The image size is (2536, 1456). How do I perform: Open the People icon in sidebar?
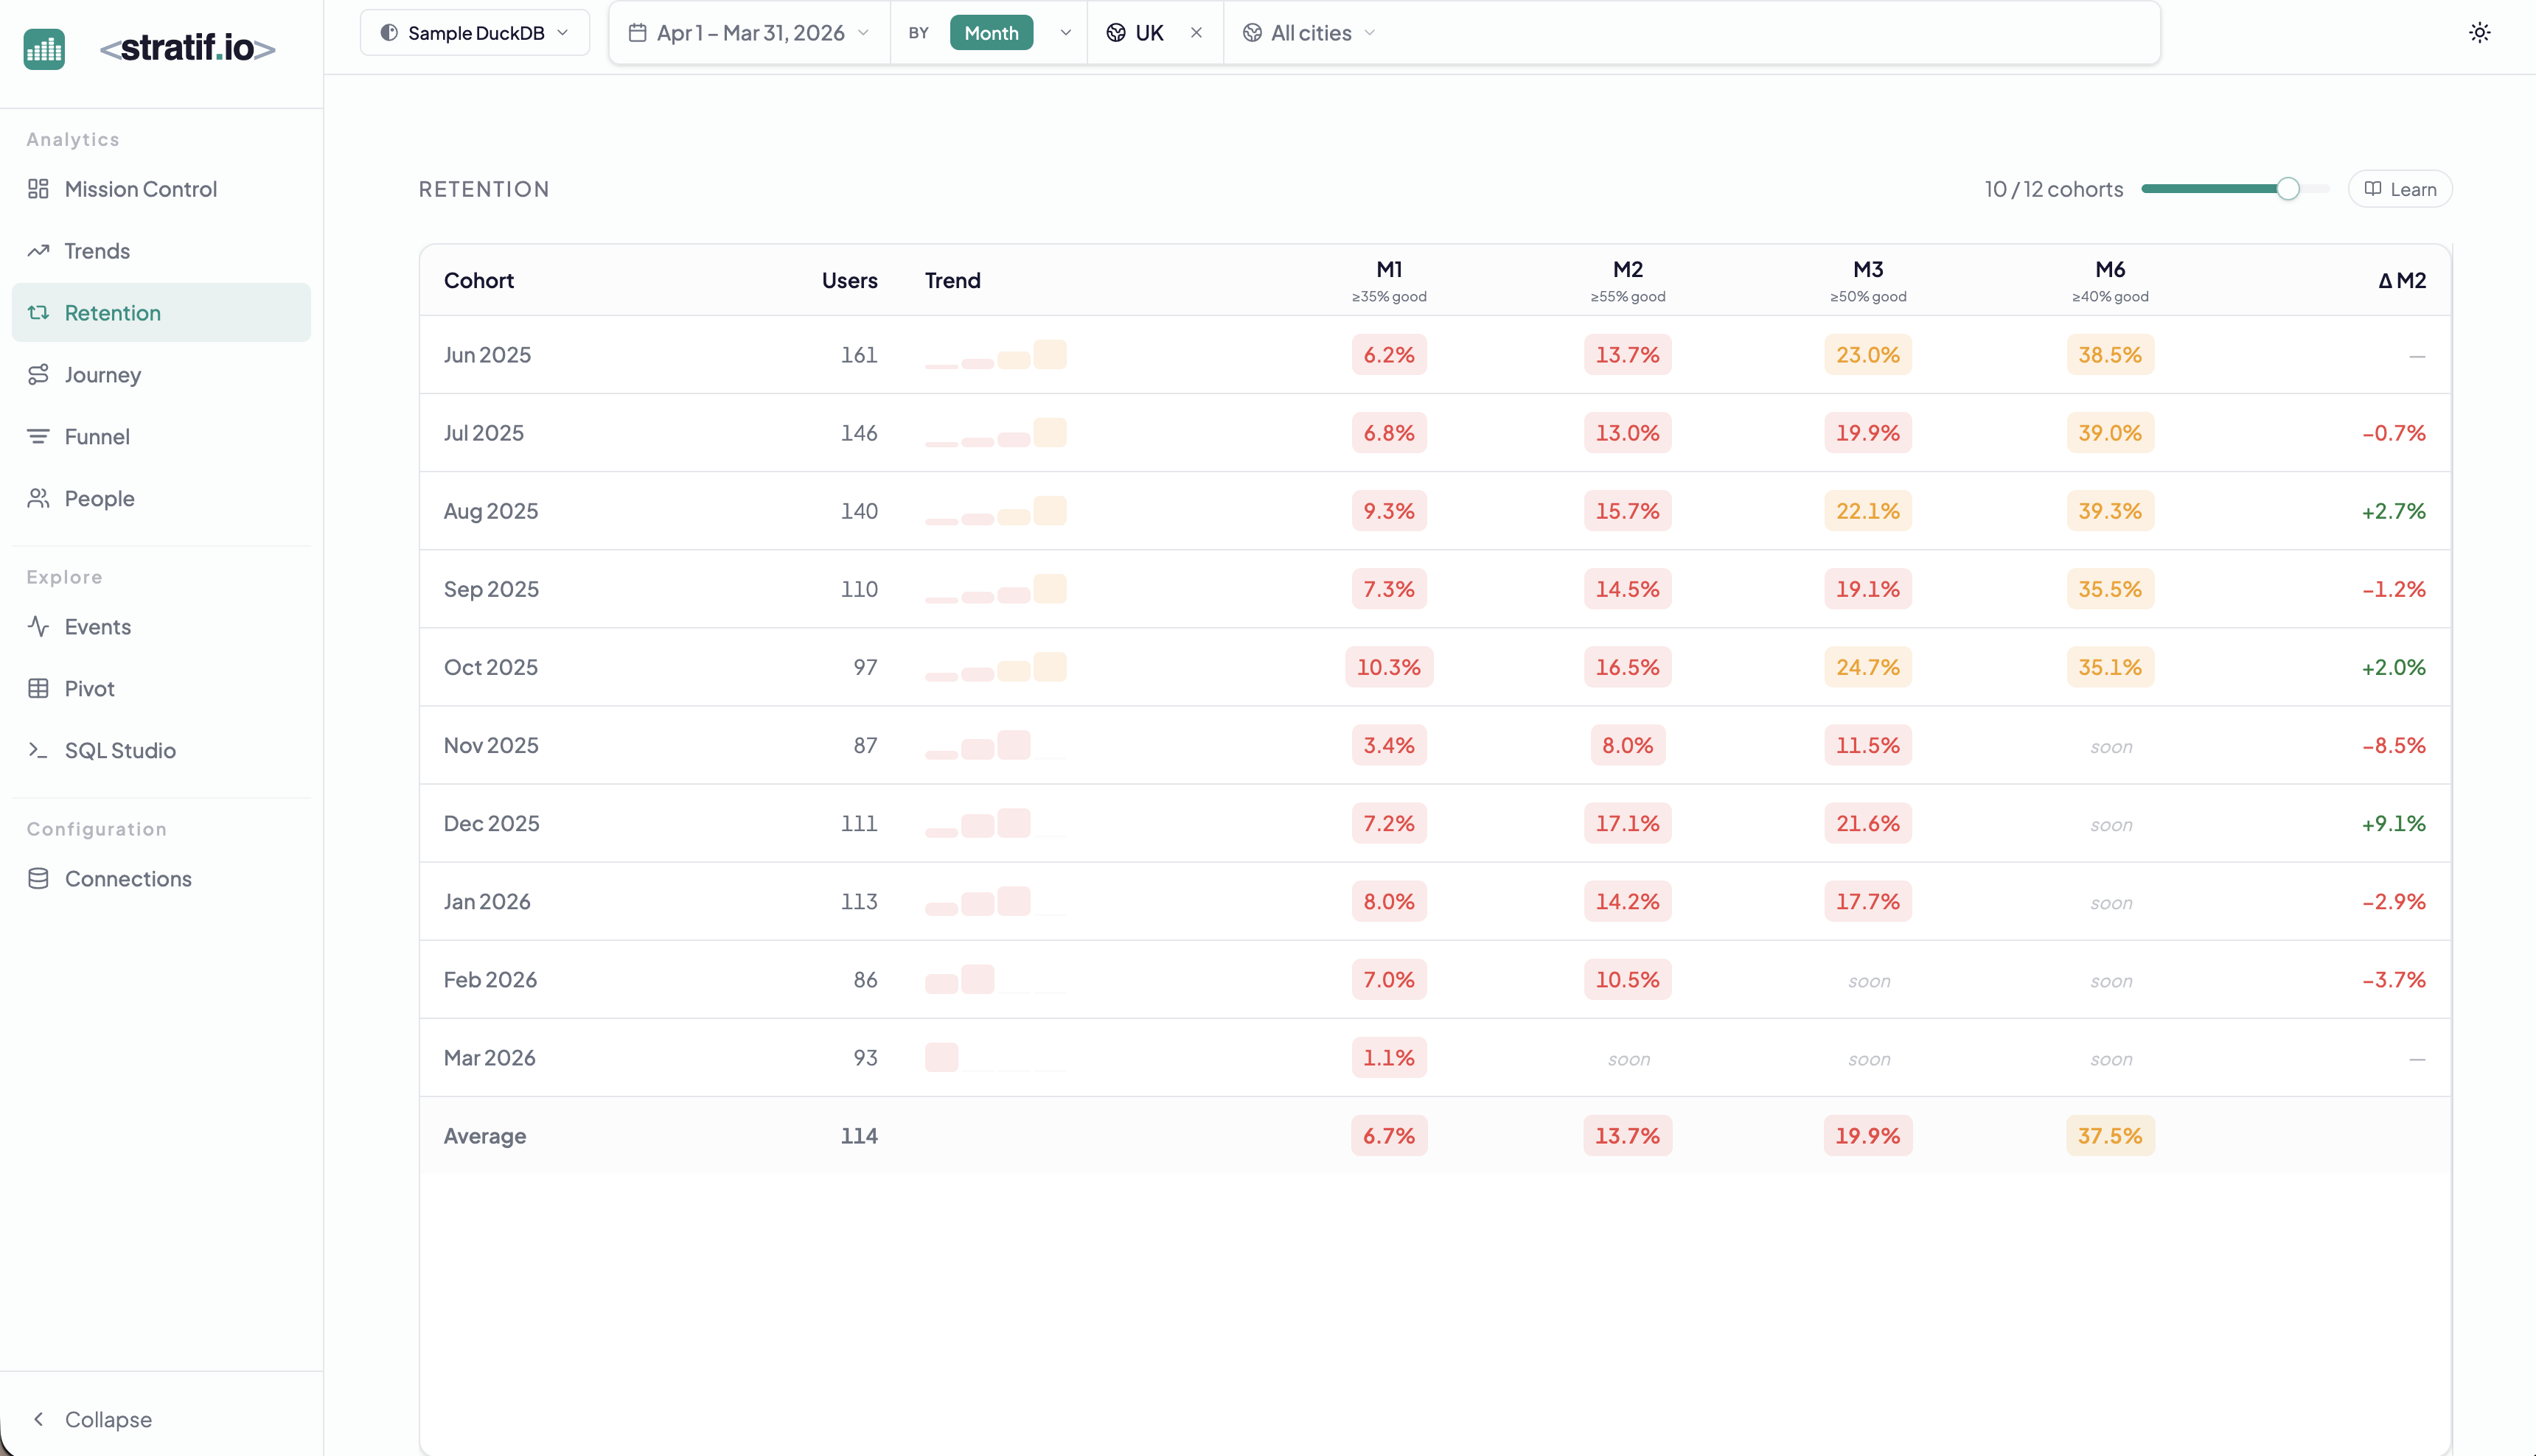38,498
